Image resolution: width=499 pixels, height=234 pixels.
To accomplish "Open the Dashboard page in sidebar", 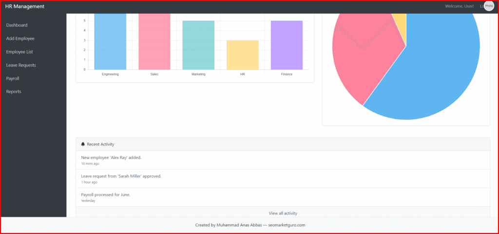I will [x=17, y=25].
